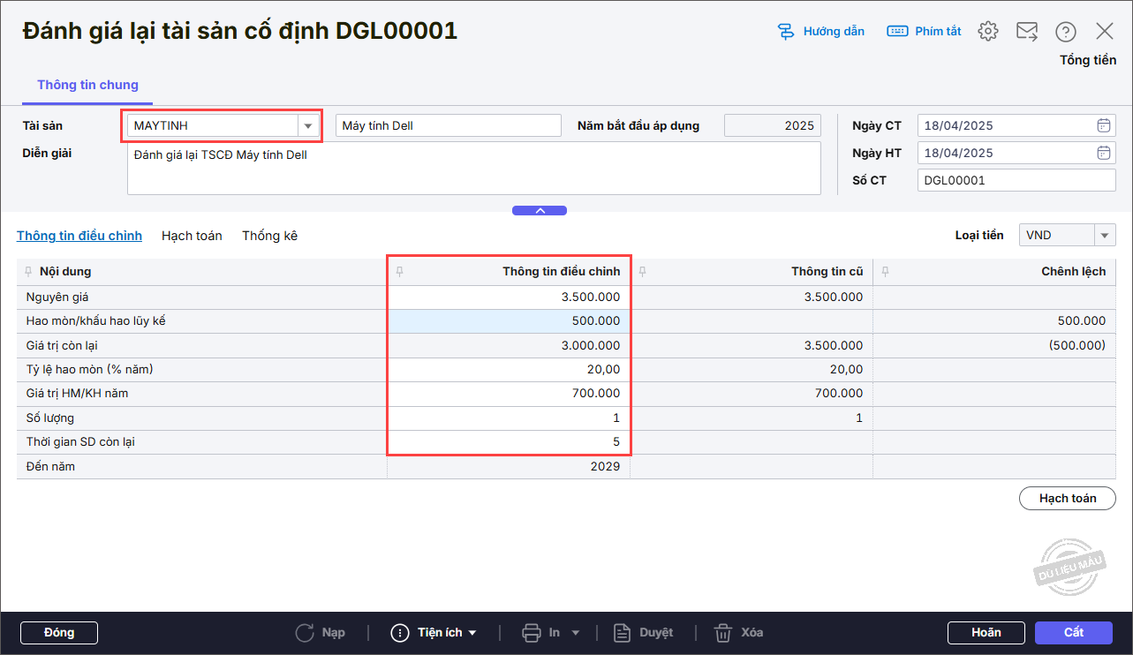Screen dimensions: 1133x655
Task: Click the mail feedback envelope icon
Action: tap(1027, 32)
